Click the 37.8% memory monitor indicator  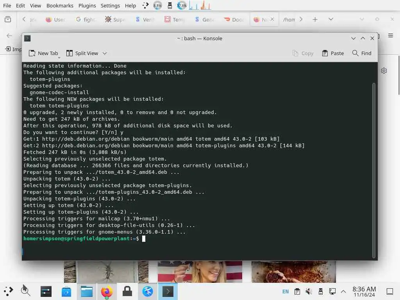[x=182, y=5]
